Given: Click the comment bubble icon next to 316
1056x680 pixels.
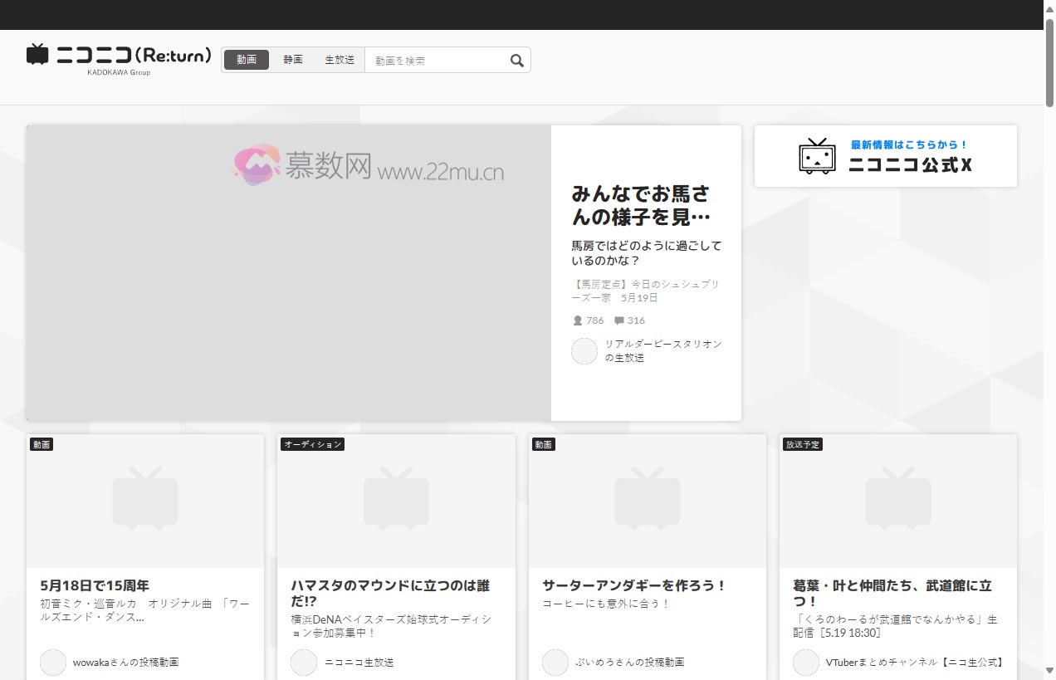Looking at the screenshot, I should tap(618, 320).
